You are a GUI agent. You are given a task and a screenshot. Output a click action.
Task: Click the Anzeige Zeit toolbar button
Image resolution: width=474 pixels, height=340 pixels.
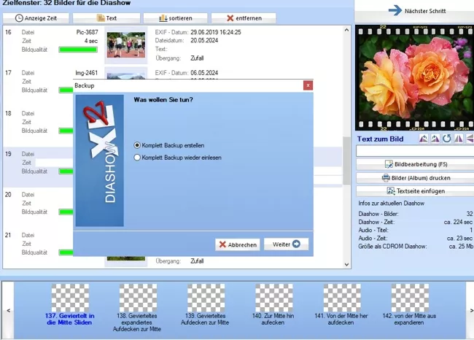(37, 17)
